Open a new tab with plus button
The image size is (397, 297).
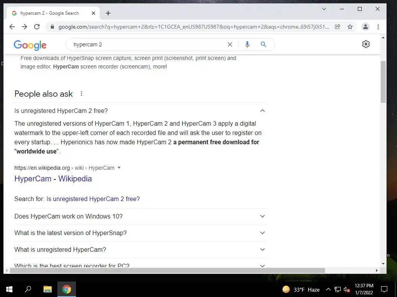pyautogui.click(x=108, y=13)
